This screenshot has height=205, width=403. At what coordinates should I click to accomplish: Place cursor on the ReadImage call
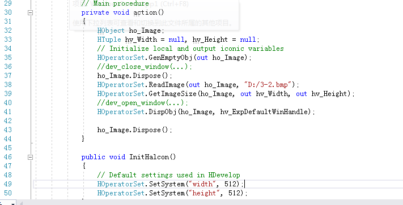tap(167, 85)
